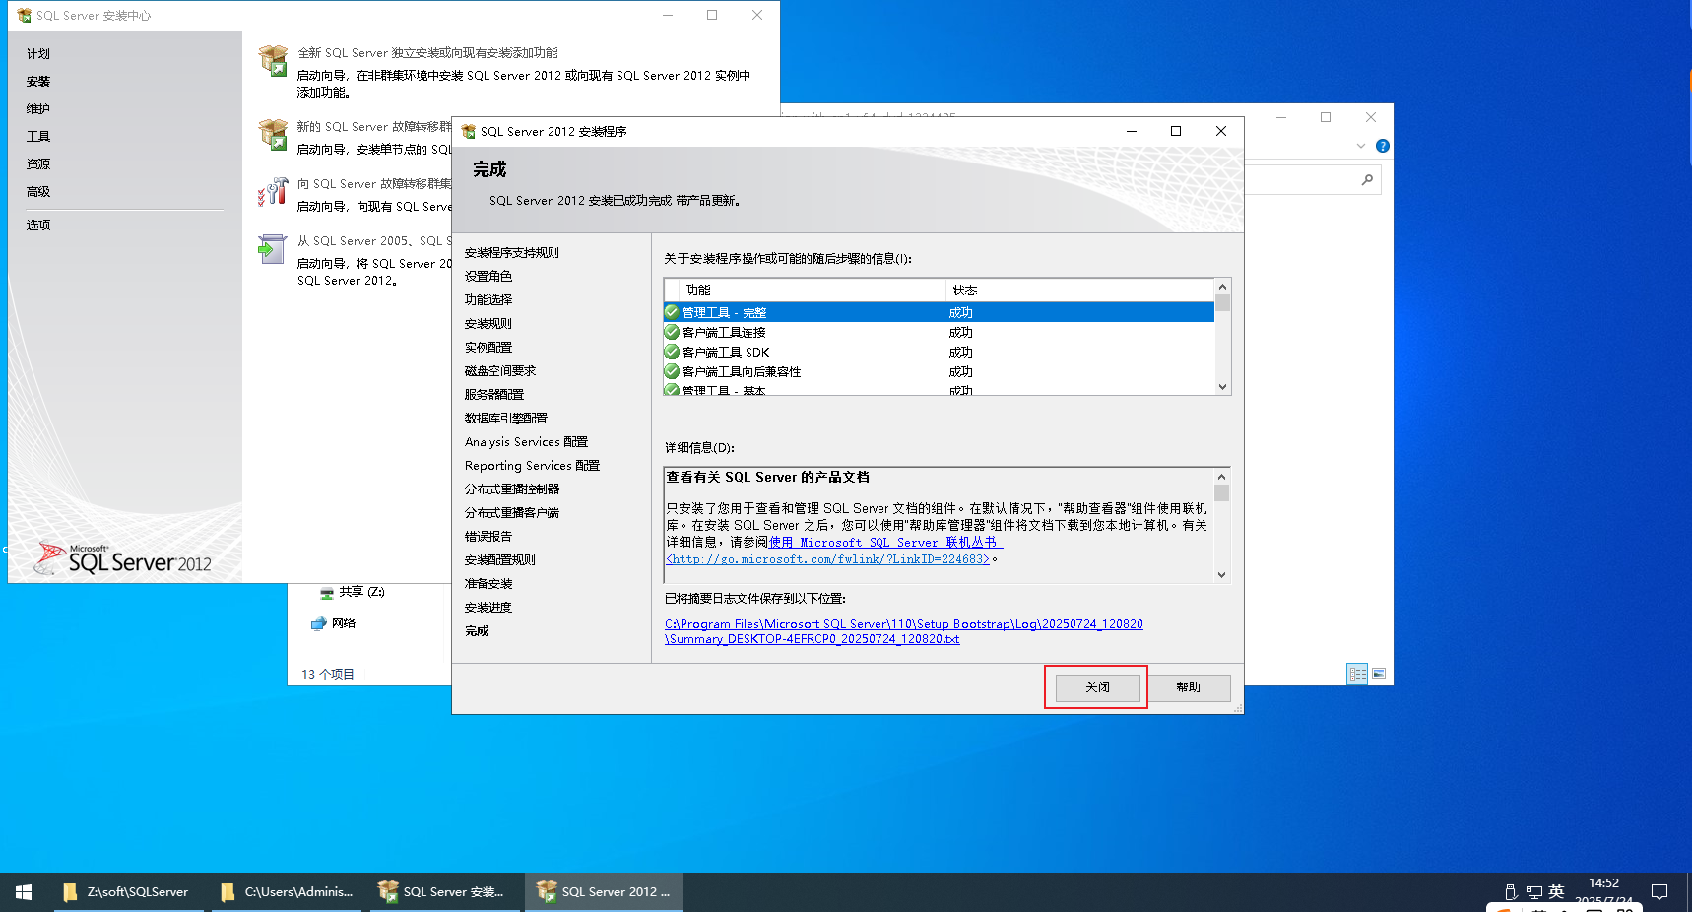Image resolution: width=1692 pixels, height=912 pixels.
Task: Switch to C:\Users\Adminis... taskbar window
Action: (x=288, y=892)
